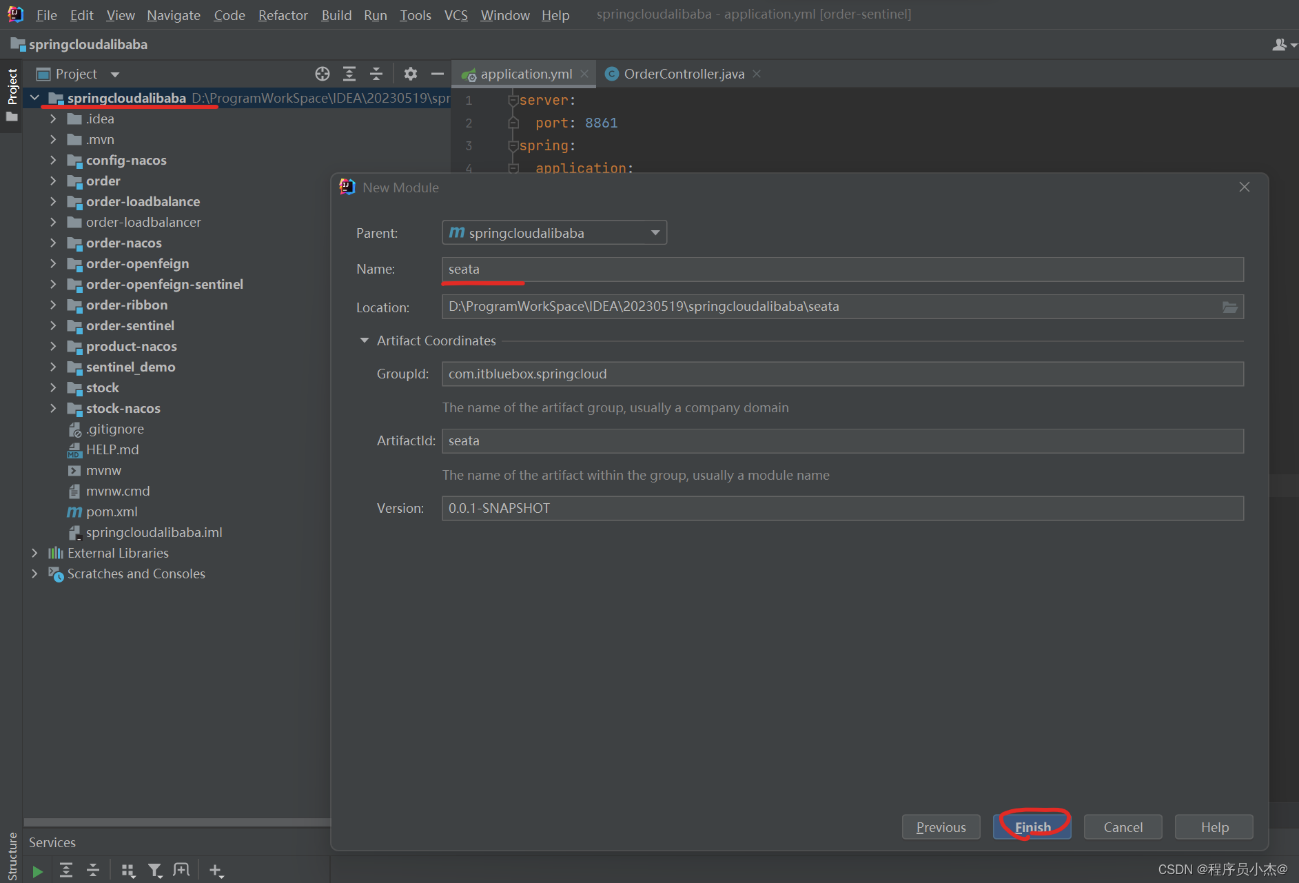Open Help for New Module dialog
The image size is (1299, 883).
click(1214, 826)
